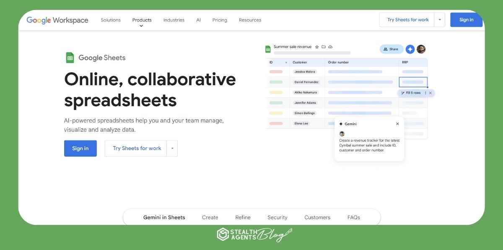This screenshot has height=250, width=503.
Task: Click the blue Gemini sparkle icon
Action: click(x=410, y=49)
